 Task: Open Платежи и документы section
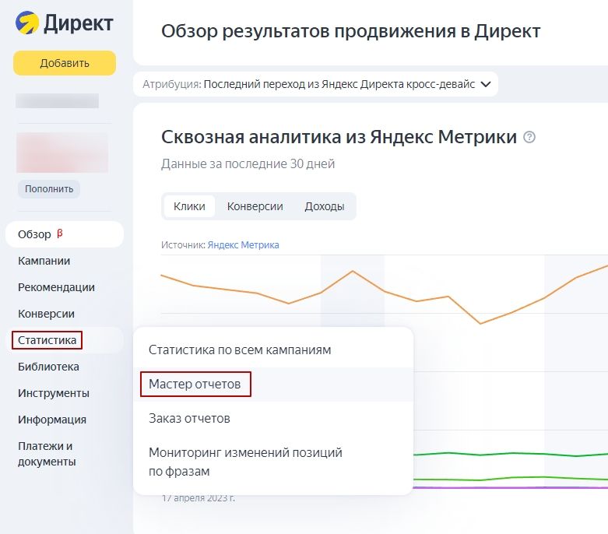(47, 454)
